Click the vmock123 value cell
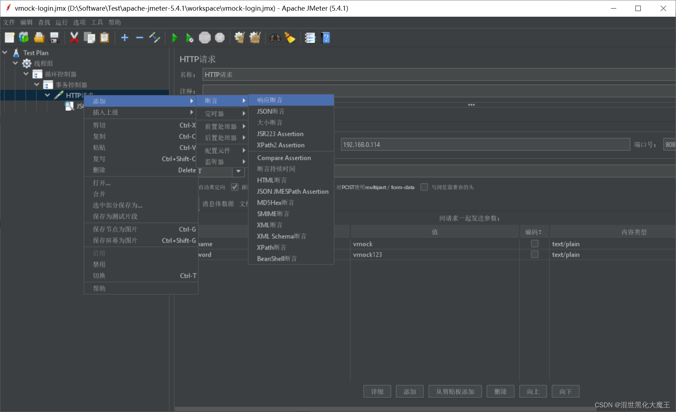The height and width of the screenshot is (412, 676). point(435,254)
